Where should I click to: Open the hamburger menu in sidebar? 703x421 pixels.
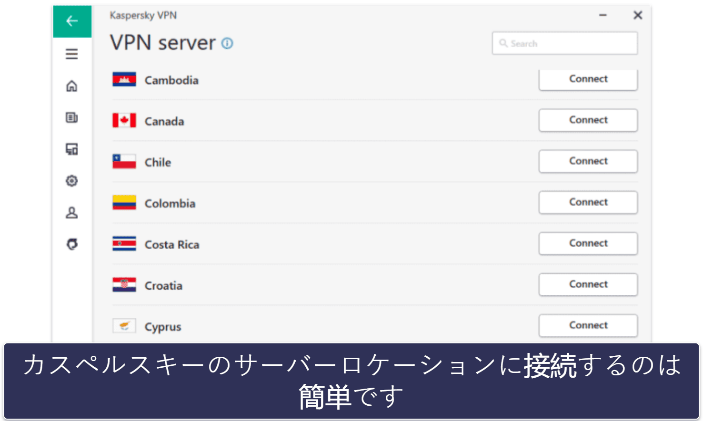click(x=72, y=54)
